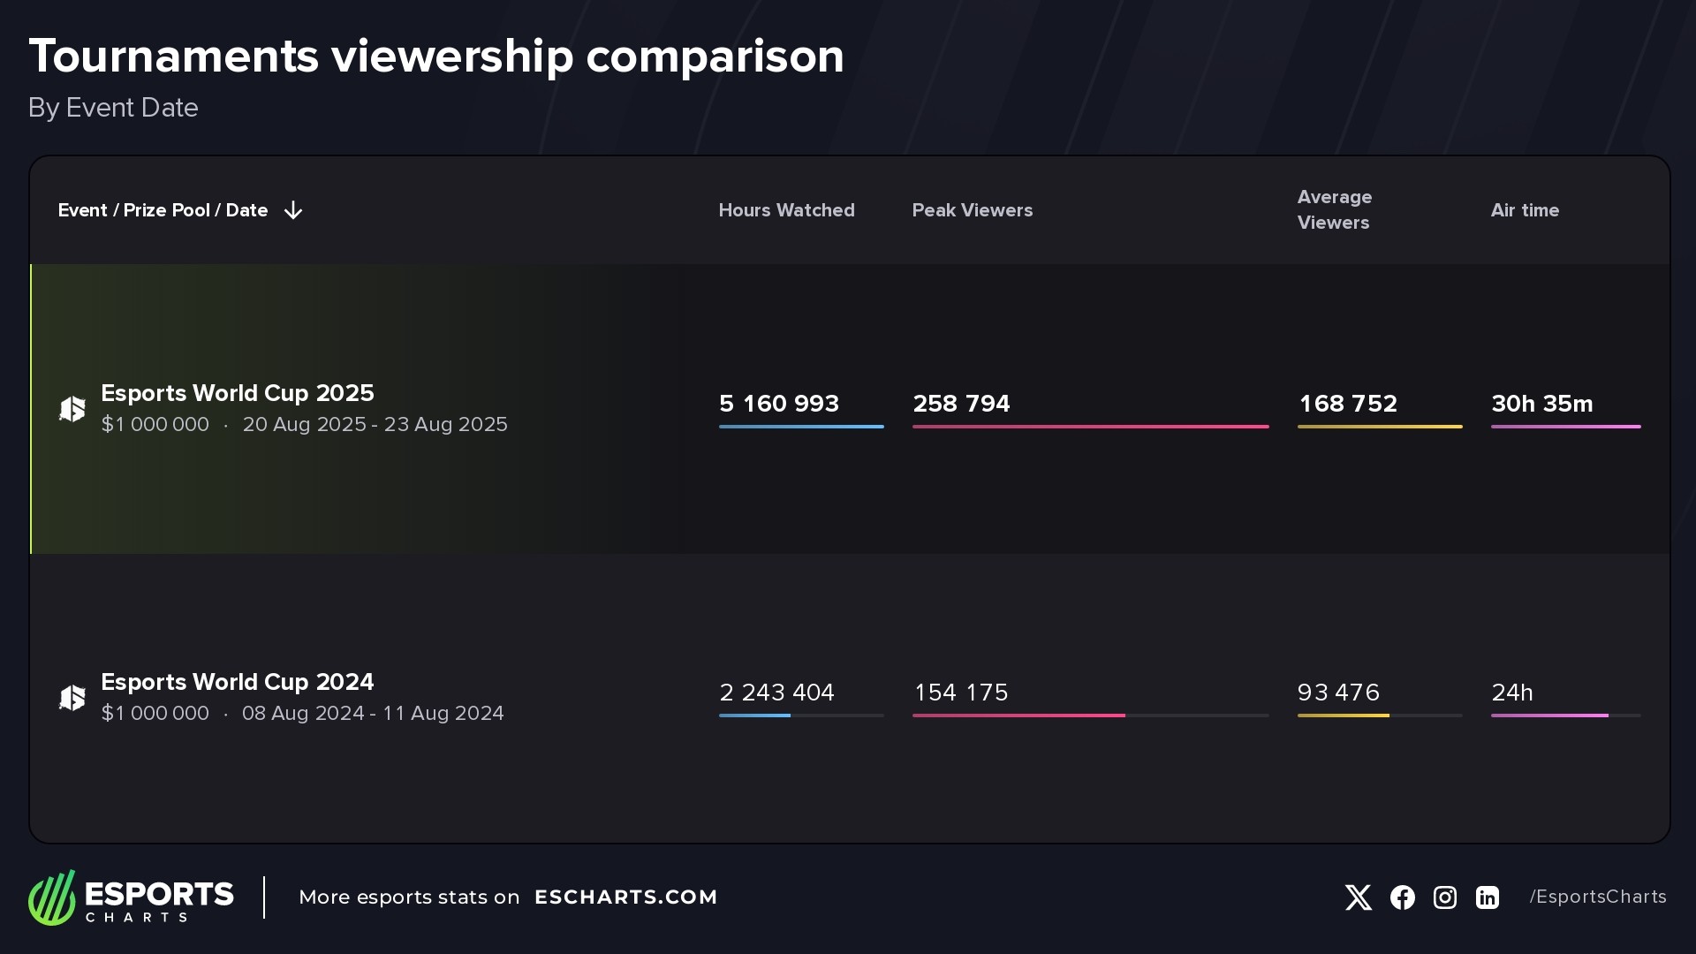Image resolution: width=1696 pixels, height=954 pixels.
Task: Sort by Average Viewers column header
Action: point(1334,210)
